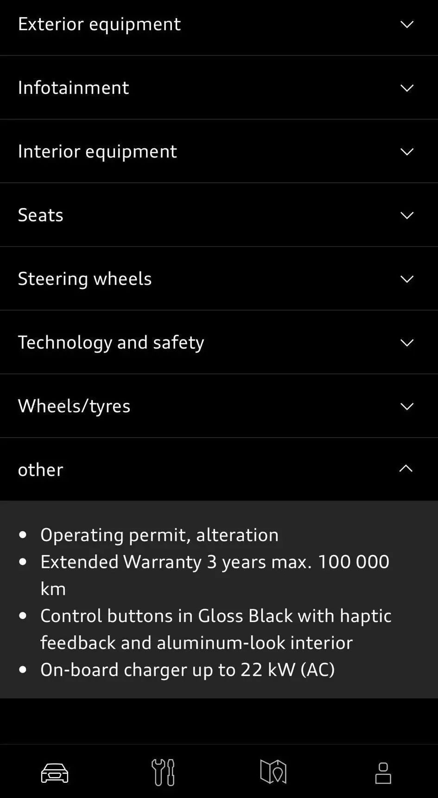The width and height of the screenshot is (438, 798).
Task: Click the chevron beside Interior equipment
Action: pyautogui.click(x=406, y=152)
